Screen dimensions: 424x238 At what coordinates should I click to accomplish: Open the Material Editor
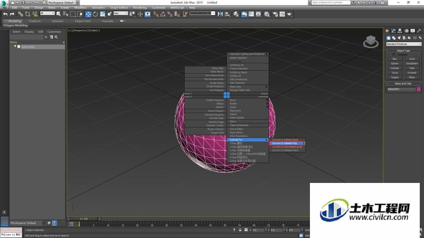tap(267, 14)
